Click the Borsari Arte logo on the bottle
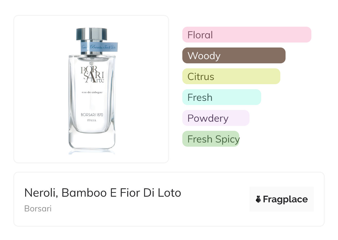This screenshot has width=338, height=240. (x=92, y=74)
